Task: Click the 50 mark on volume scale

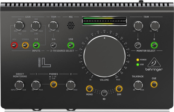Action: tap(104, 31)
